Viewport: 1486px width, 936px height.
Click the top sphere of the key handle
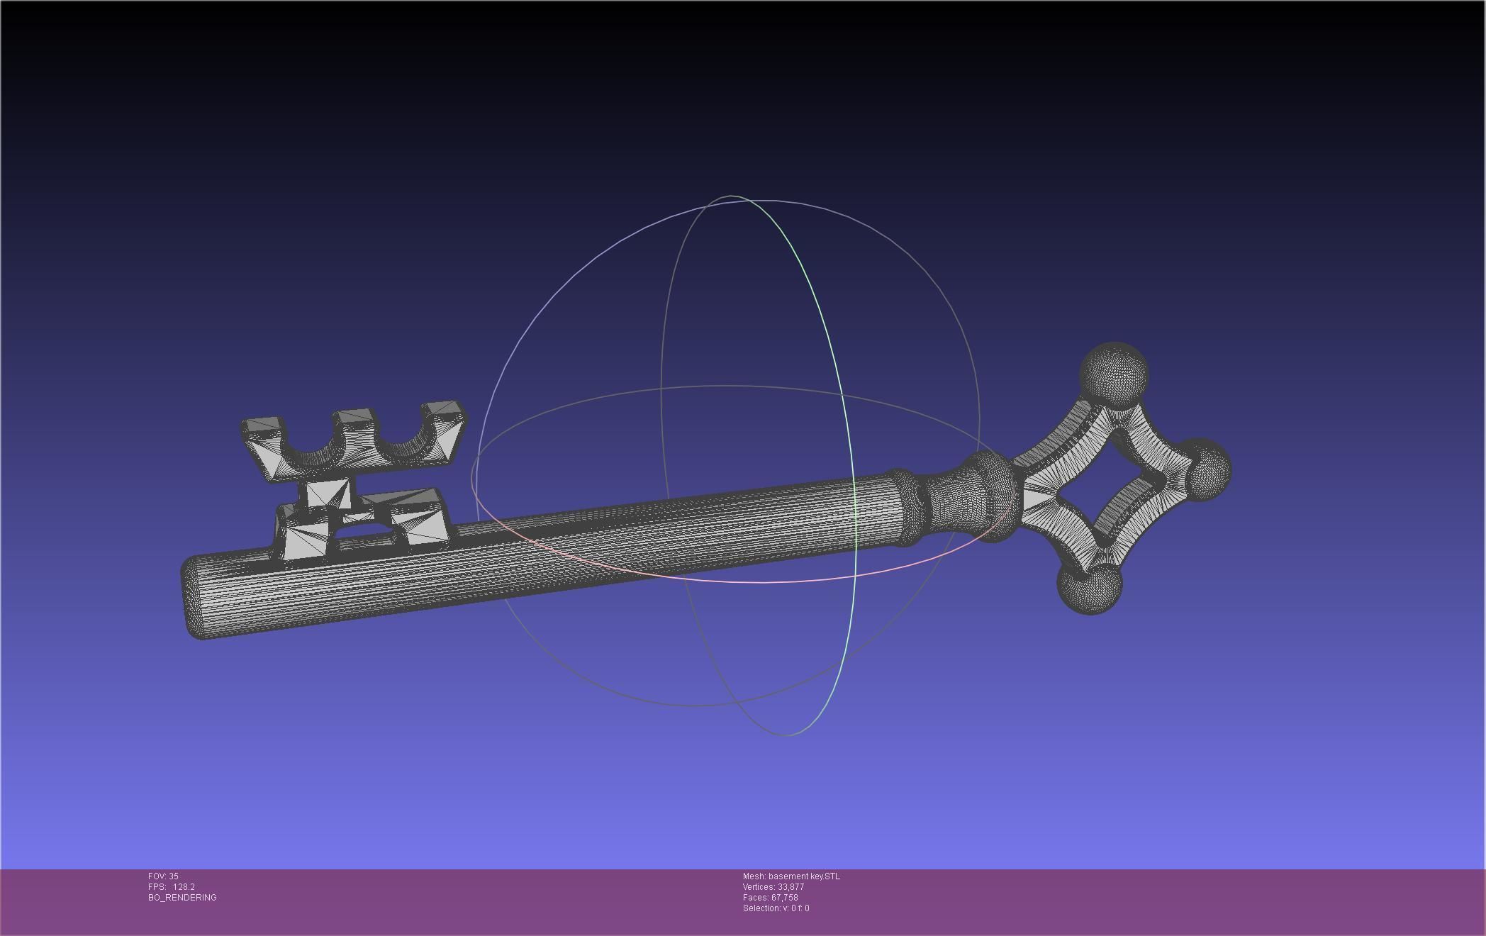[1113, 374]
